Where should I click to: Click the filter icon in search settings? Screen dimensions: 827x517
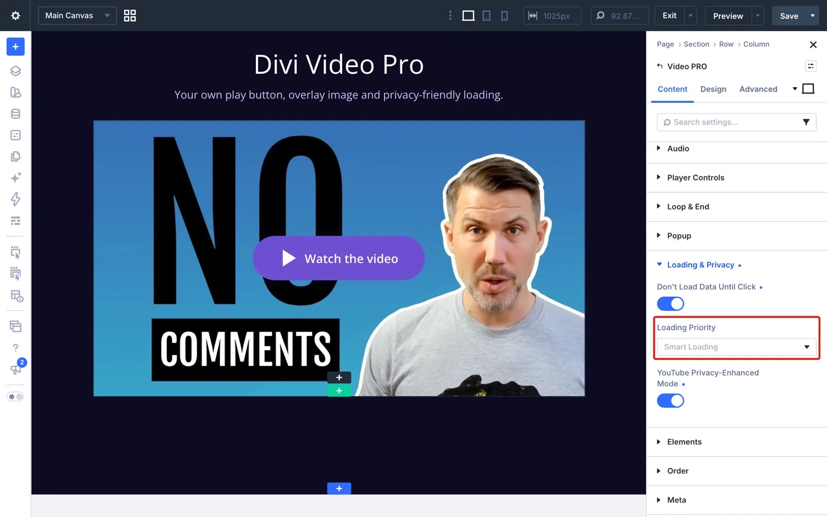tap(806, 122)
